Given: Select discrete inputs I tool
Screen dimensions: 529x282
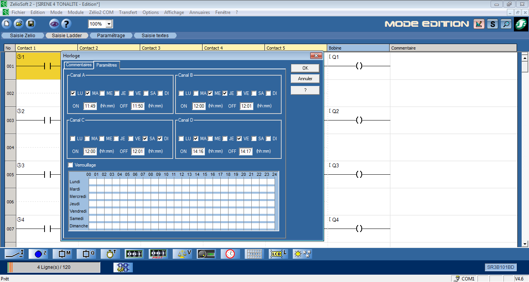Looking at the screenshot, I should pyautogui.click(x=14, y=254).
